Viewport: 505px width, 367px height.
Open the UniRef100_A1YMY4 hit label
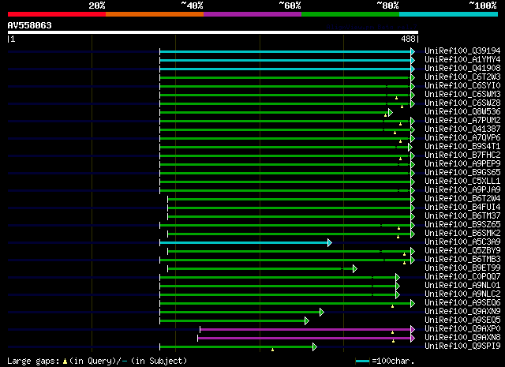click(x=462, y=60)
